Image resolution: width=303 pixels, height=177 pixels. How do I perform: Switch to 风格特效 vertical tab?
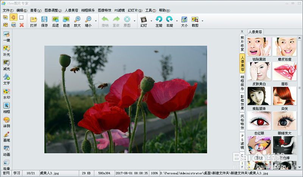tap(242, 122)
